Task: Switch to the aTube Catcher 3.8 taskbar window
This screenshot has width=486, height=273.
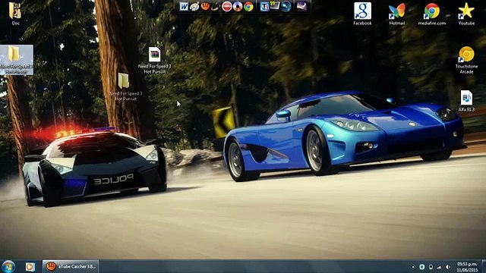Action: coord(71,266)
